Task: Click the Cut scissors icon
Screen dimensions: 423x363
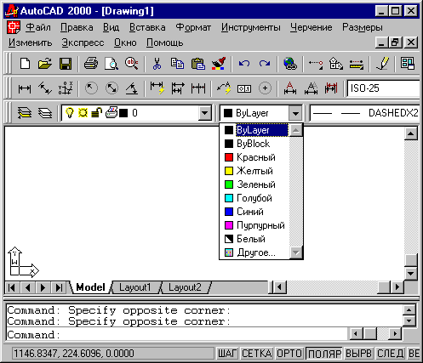Action: pos(157,64)
